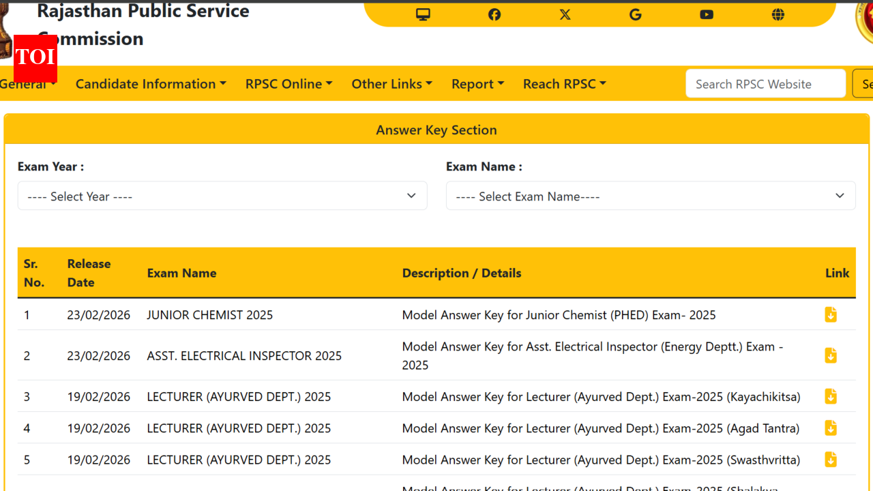Open the Exam Year dropdown
This screenshot has width=873, height=491.
[222, 196]
